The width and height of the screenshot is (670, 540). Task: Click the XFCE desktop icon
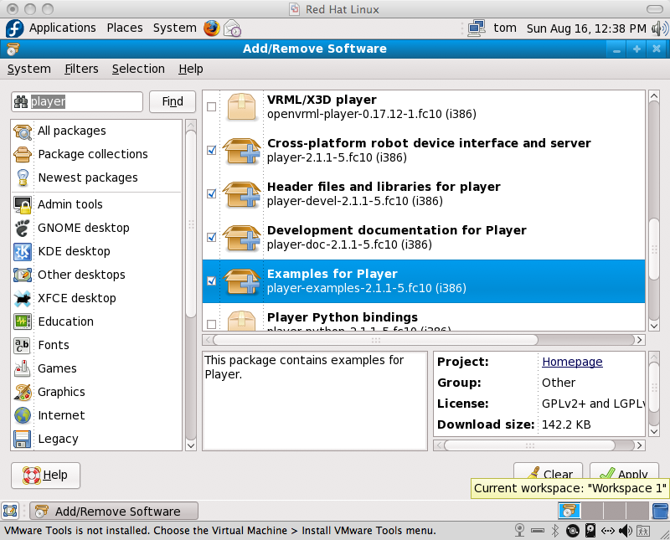(23, 298)
